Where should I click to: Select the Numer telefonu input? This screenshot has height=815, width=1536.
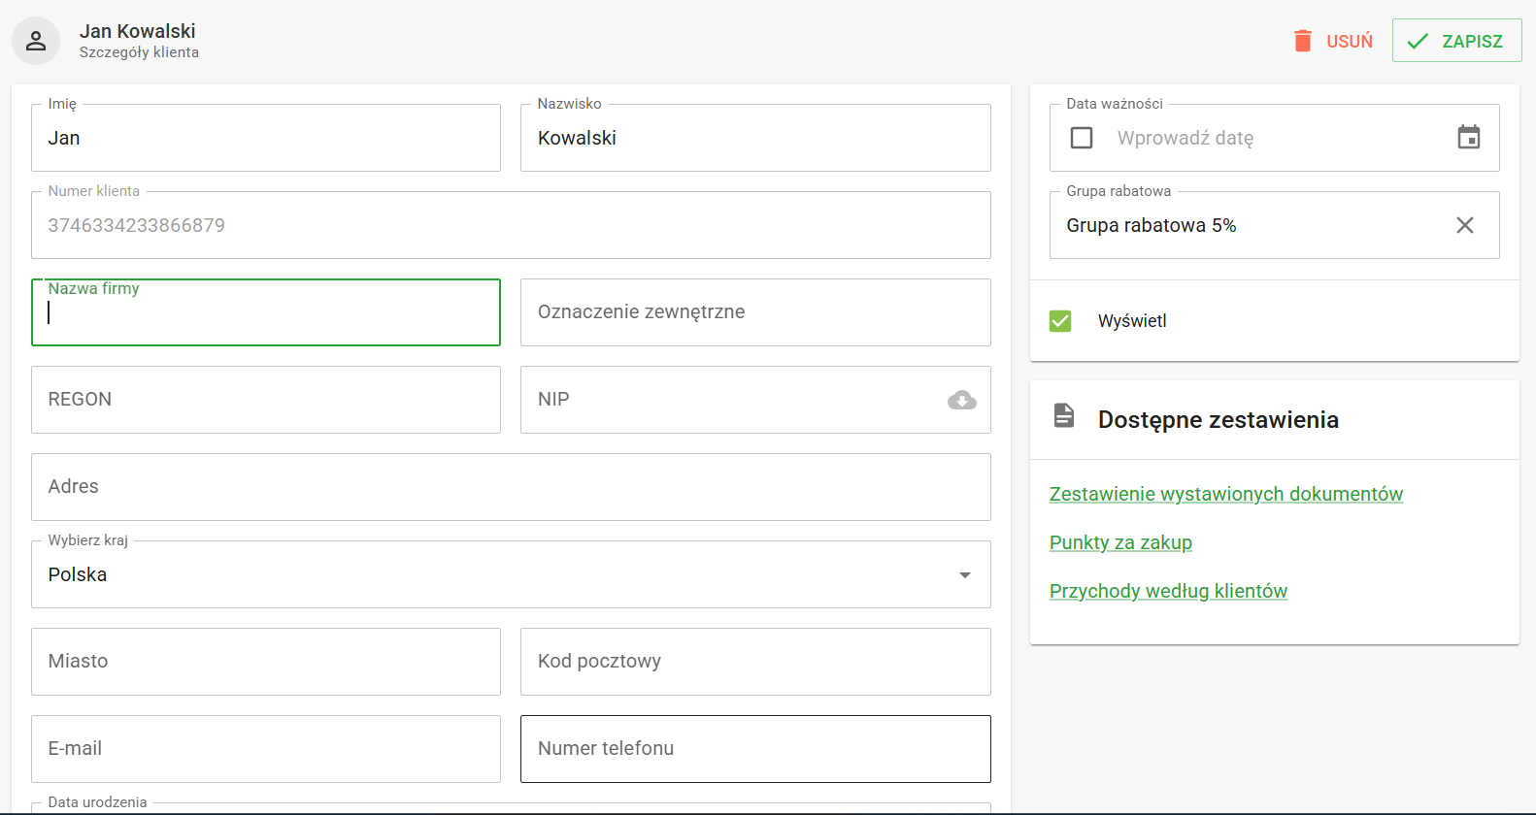(x=754, y=749)
